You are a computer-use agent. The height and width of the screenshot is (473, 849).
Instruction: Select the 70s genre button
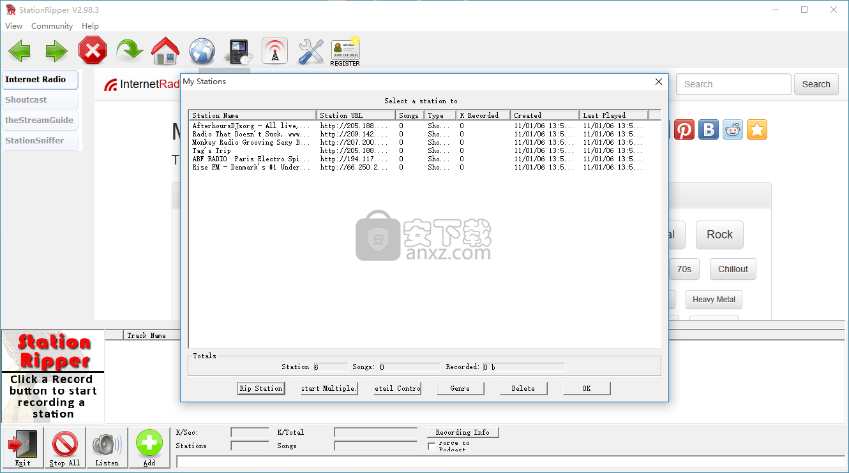click(x=684, y=269)
